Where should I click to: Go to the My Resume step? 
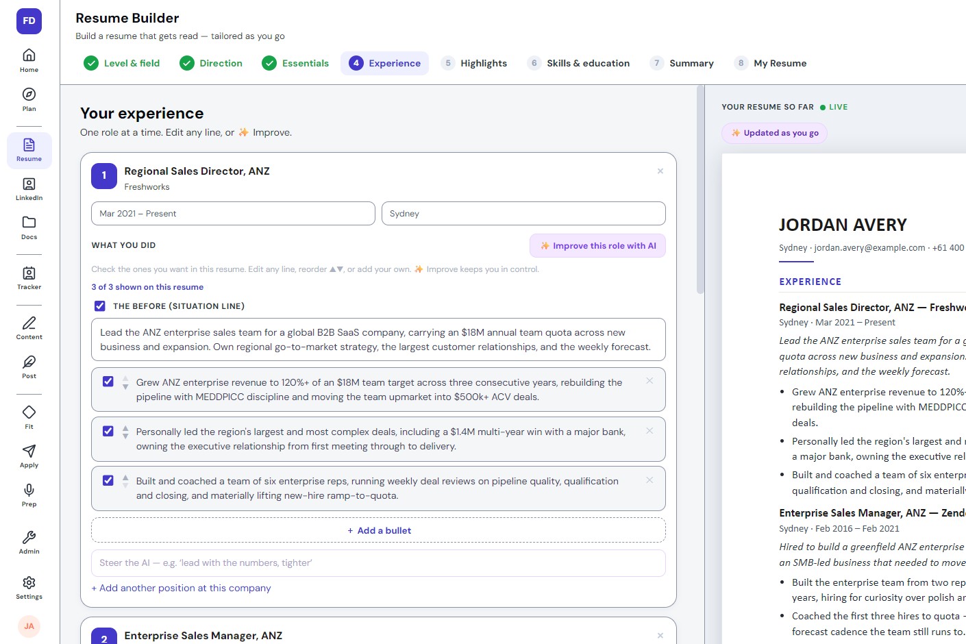[771, 63]
